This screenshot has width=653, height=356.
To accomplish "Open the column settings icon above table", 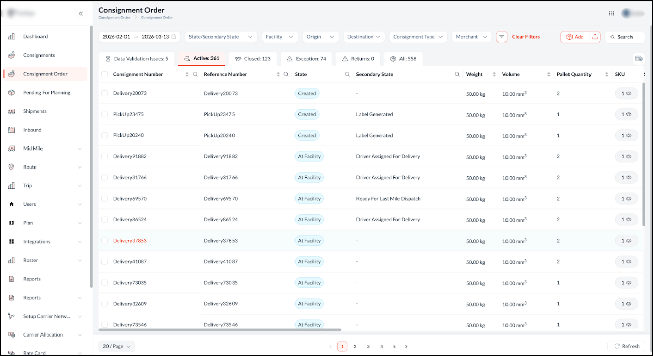I will point(638,59).
